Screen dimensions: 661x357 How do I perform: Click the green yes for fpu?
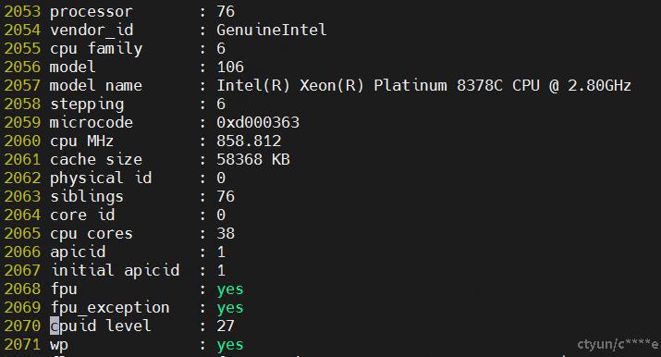[230, 289]
